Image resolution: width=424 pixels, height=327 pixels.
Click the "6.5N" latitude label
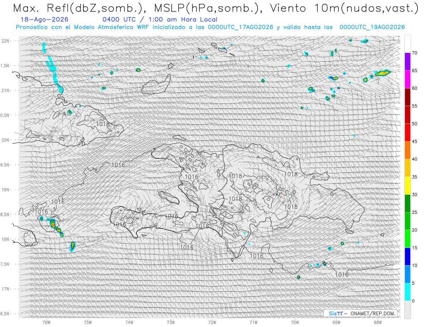(x=5, y=314)
